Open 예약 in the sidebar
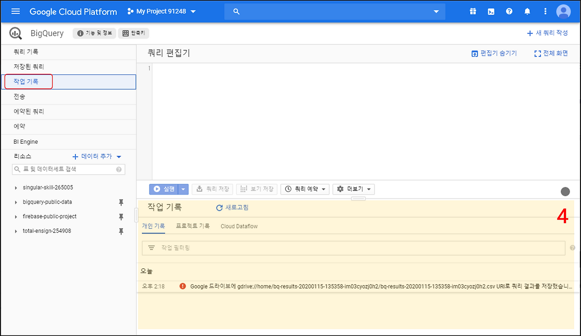 (68, 127)
